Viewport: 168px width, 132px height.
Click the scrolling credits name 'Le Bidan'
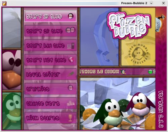(108, 72)
